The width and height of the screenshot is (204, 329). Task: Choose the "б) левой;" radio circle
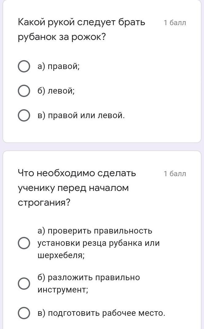tap(24, 91)
